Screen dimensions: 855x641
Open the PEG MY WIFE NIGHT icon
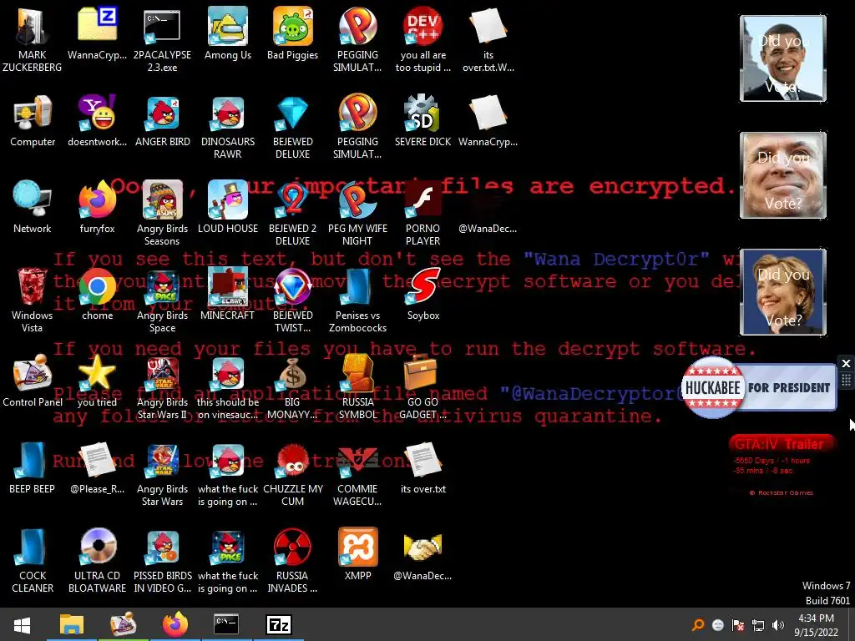click(x=357, y=213)
